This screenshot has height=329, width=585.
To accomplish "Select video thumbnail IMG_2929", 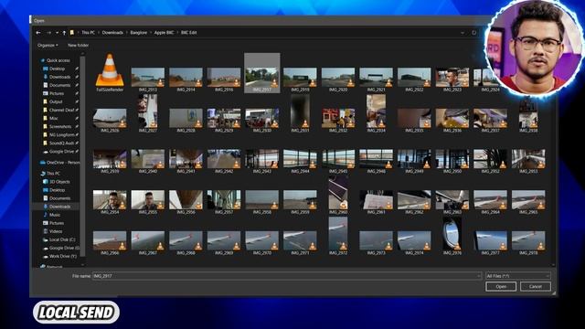I will click(x=224, y=121).
